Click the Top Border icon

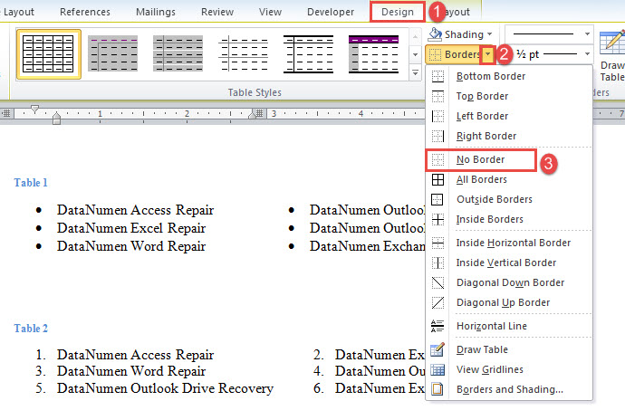(437, 96)
